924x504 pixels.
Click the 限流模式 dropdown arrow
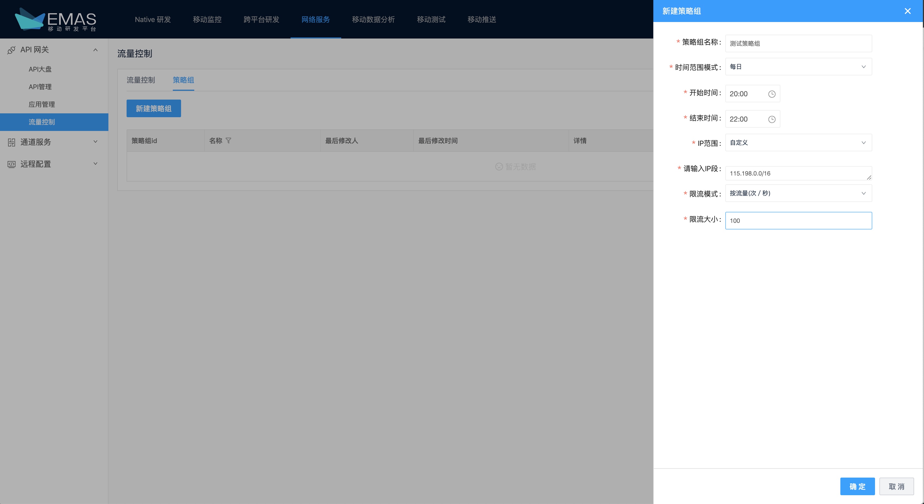coord(863,193)
